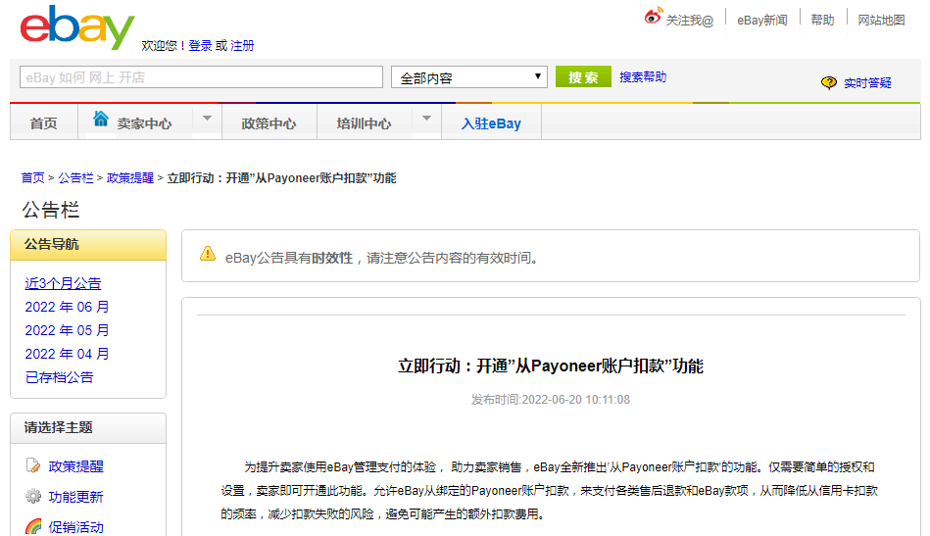Screen dimensions: 930x536
Task: Click the 促销活动 rainbow icon
Action: tap(33, 526)
